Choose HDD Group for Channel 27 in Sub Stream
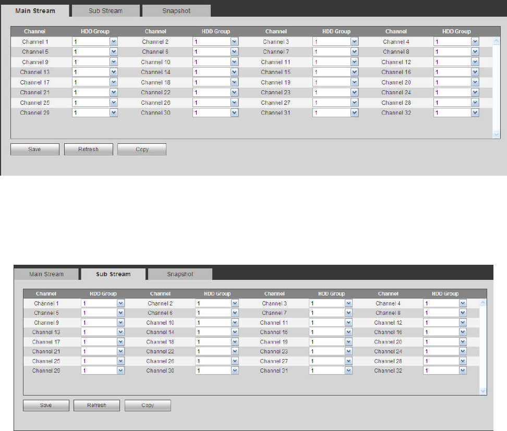Screen dimensions: 507x431 pos(331,361)
